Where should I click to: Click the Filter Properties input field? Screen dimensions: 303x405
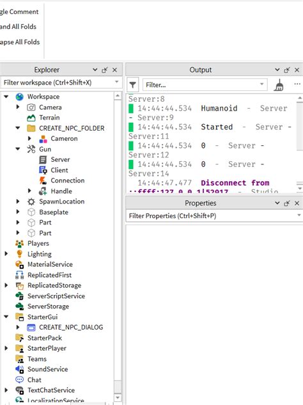click(214, 216)
